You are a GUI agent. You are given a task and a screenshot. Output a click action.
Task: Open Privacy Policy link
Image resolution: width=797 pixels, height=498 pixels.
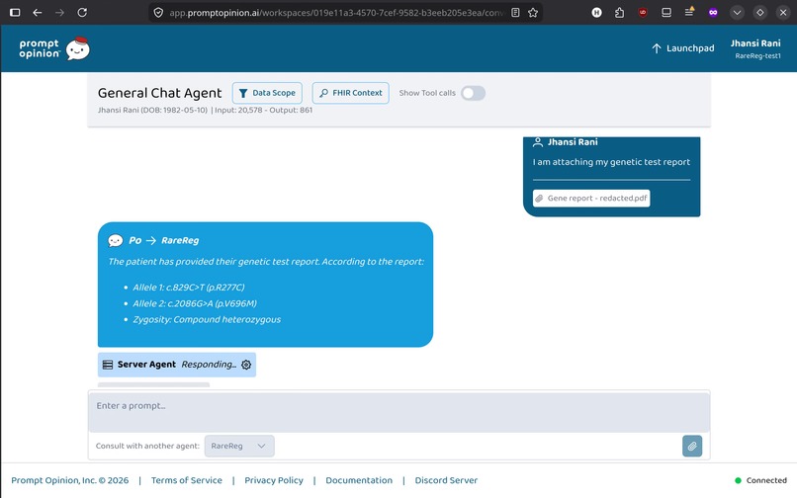[274, 480]
